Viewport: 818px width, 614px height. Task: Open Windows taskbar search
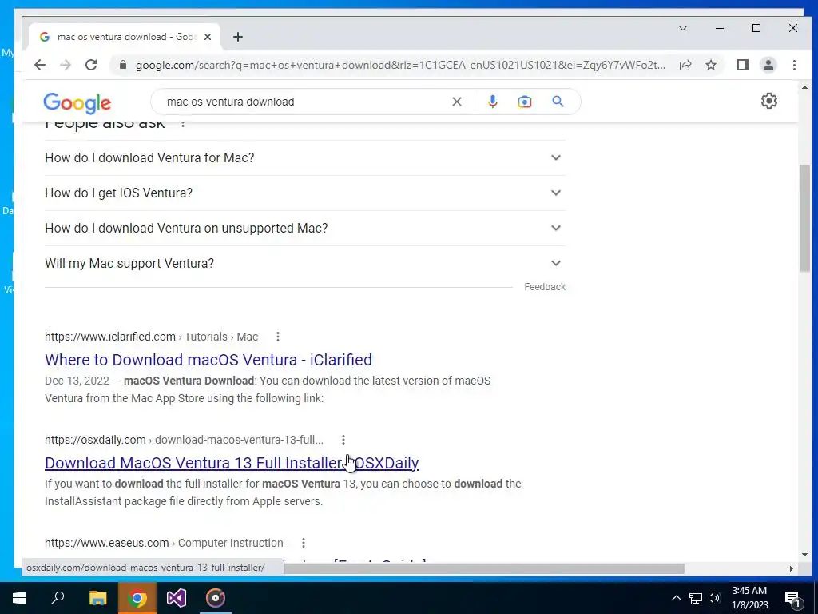[58, 598]
